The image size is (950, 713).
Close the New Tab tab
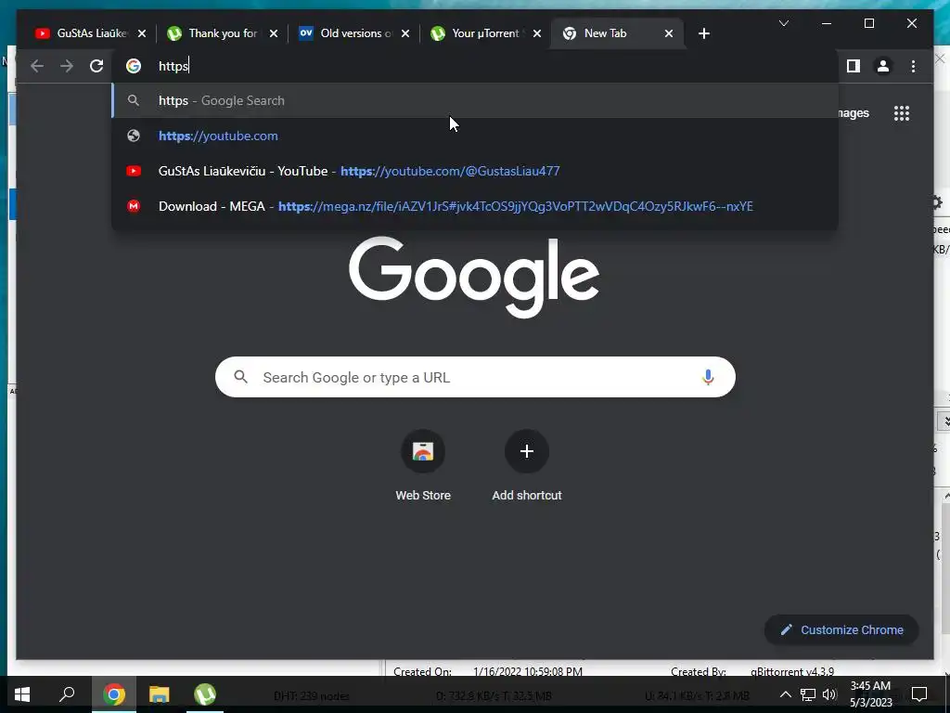[x=668, y=33]
